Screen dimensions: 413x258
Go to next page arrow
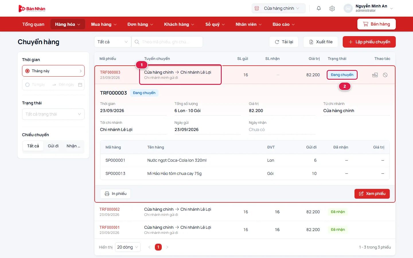(167, 247)
